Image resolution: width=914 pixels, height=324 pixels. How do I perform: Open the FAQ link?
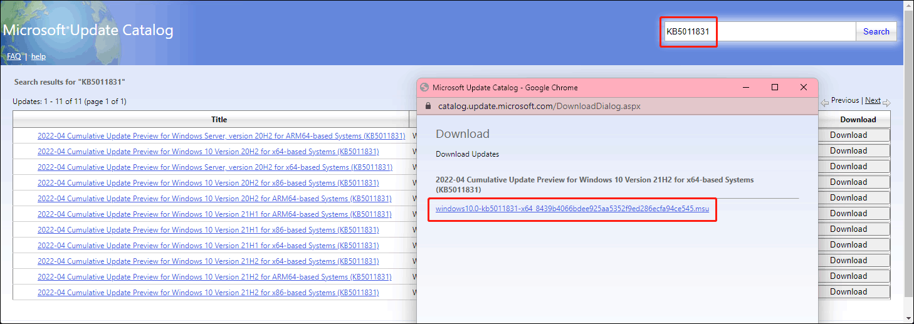[x=14, y=56]
